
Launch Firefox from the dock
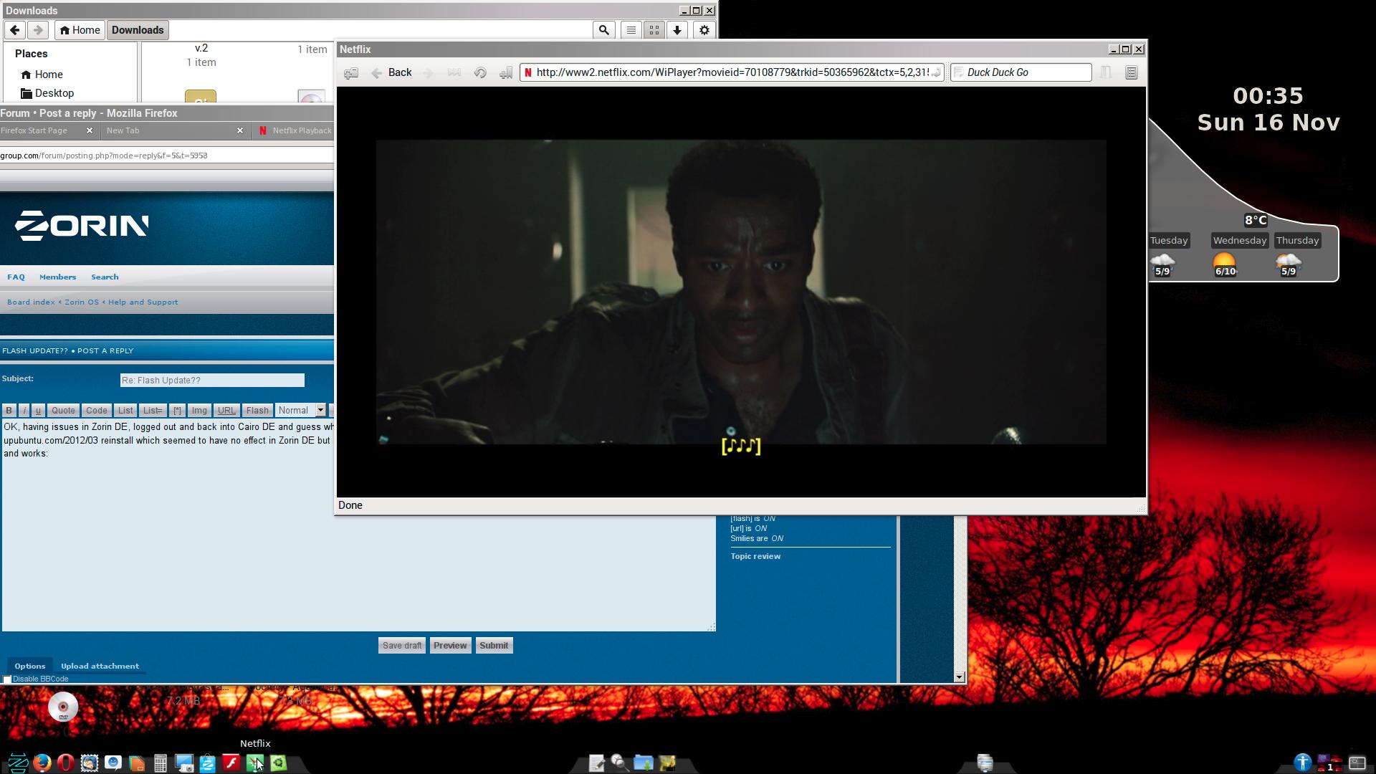click(x=42, y=763)
